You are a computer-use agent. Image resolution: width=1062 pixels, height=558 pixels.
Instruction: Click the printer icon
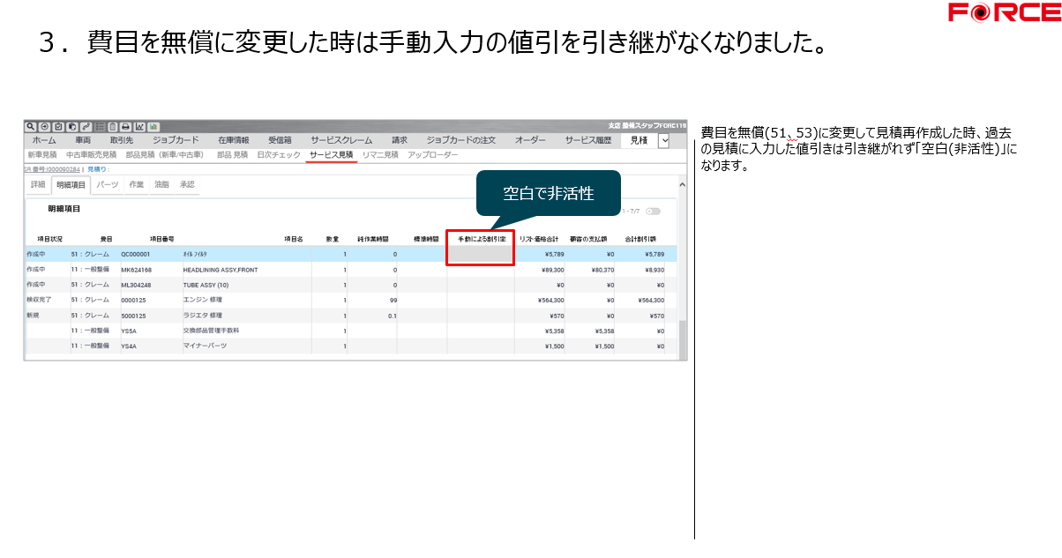click(126, 127)
